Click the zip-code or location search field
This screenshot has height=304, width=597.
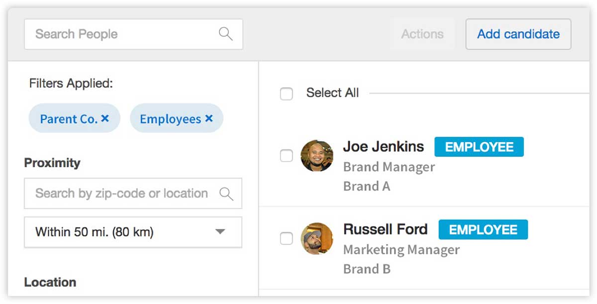[x=121, y=194]
